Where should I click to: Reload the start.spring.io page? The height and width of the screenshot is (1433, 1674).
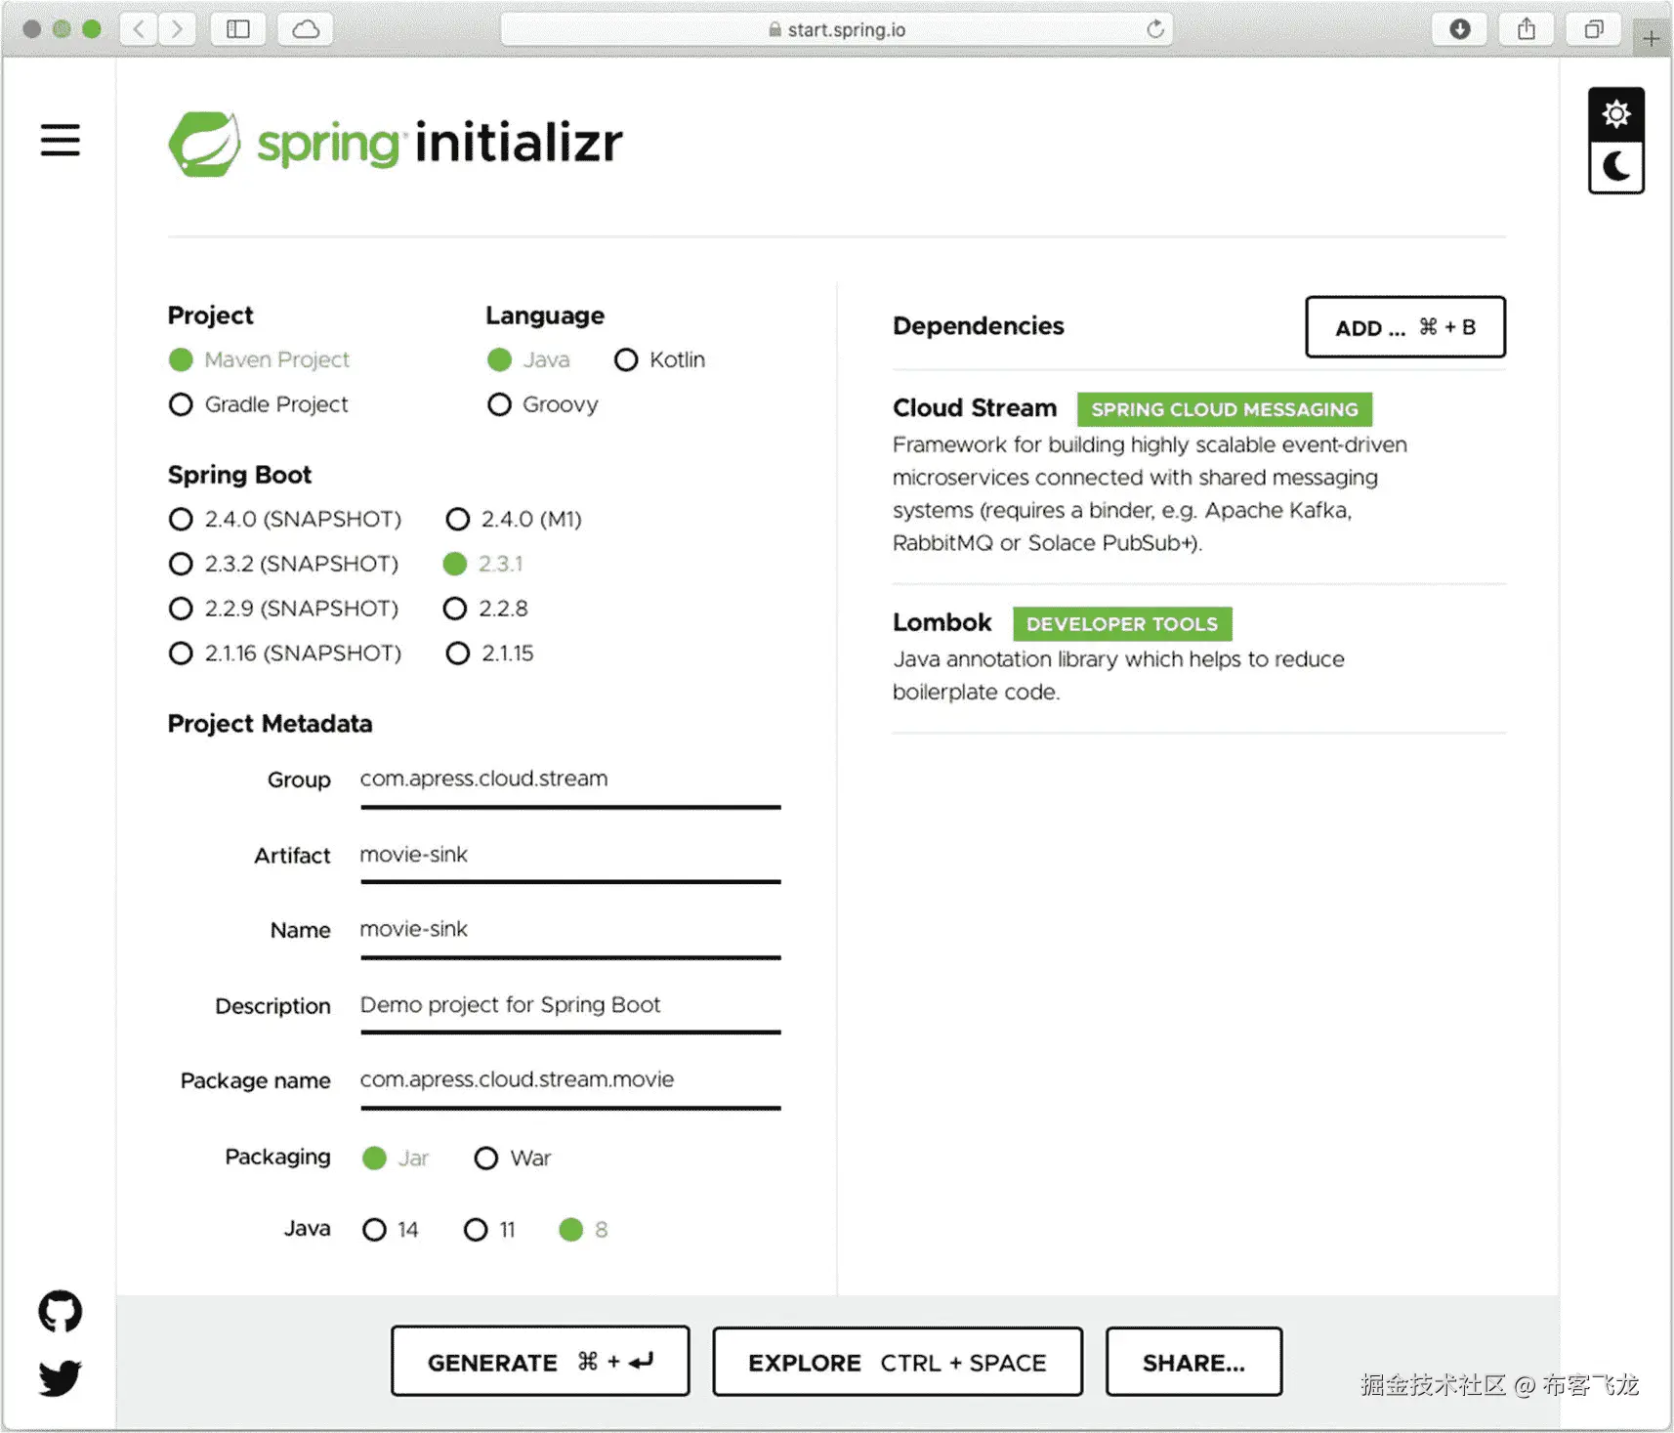tap(1155, 29)
